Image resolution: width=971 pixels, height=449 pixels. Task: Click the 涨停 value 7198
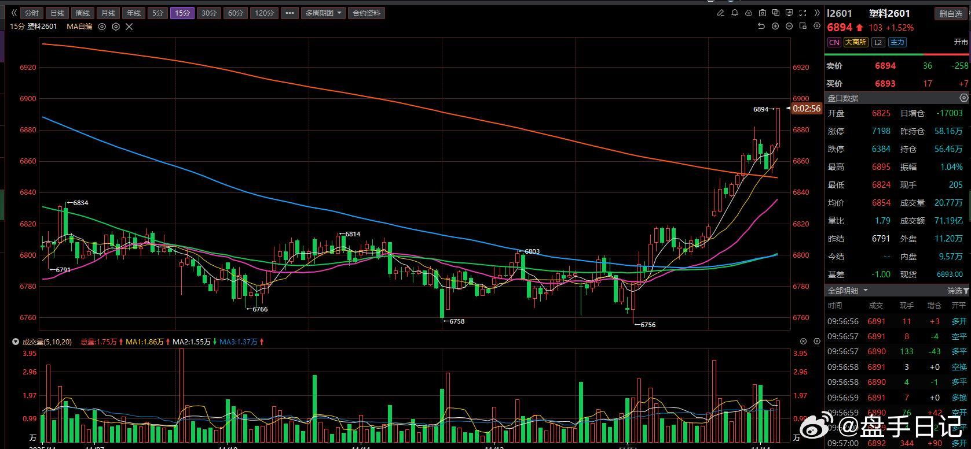pos(881,131)
